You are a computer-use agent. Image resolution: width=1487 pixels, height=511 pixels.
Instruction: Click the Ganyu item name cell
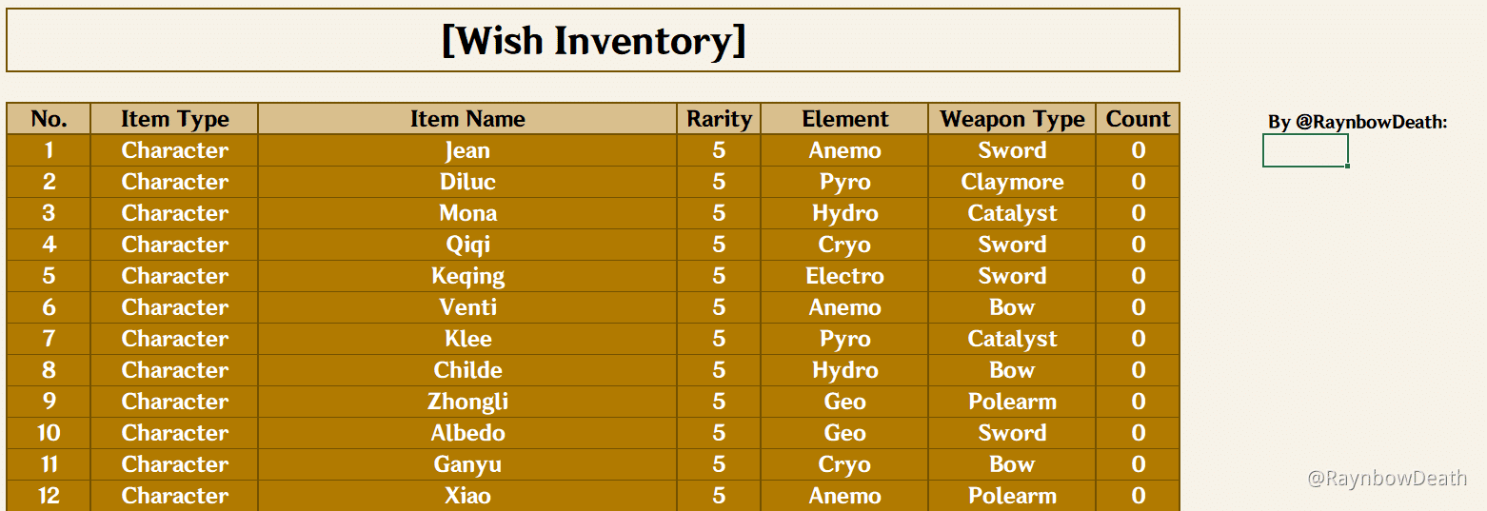(467, 464)
